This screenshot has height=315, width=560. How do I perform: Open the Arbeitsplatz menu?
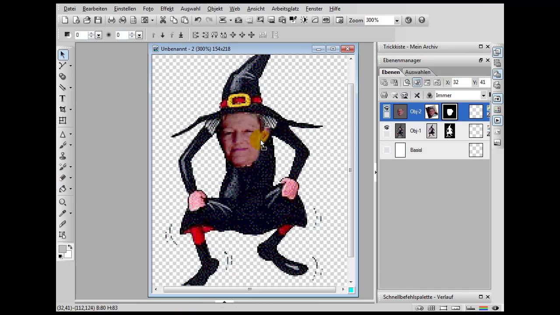click(285, 9)
